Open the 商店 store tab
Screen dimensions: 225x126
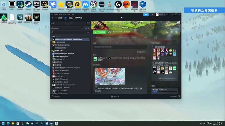click(x=60, y=18)
